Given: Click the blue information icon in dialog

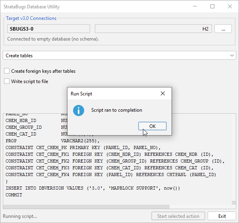Looking at the screenshot, I should coord(79,111).
